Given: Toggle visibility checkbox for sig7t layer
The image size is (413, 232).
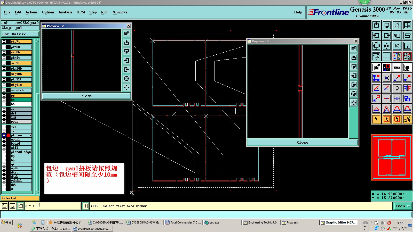Looking at the screenshot, I should pos(4,42).
